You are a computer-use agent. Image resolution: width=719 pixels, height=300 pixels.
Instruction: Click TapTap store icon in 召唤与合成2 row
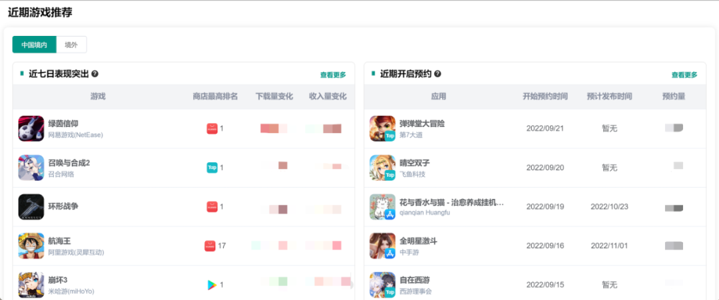(212, 168)
